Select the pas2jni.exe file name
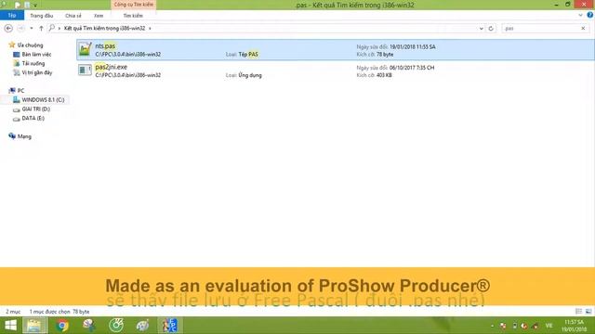The height and width of the screenshot is (334, 595). 112,67
